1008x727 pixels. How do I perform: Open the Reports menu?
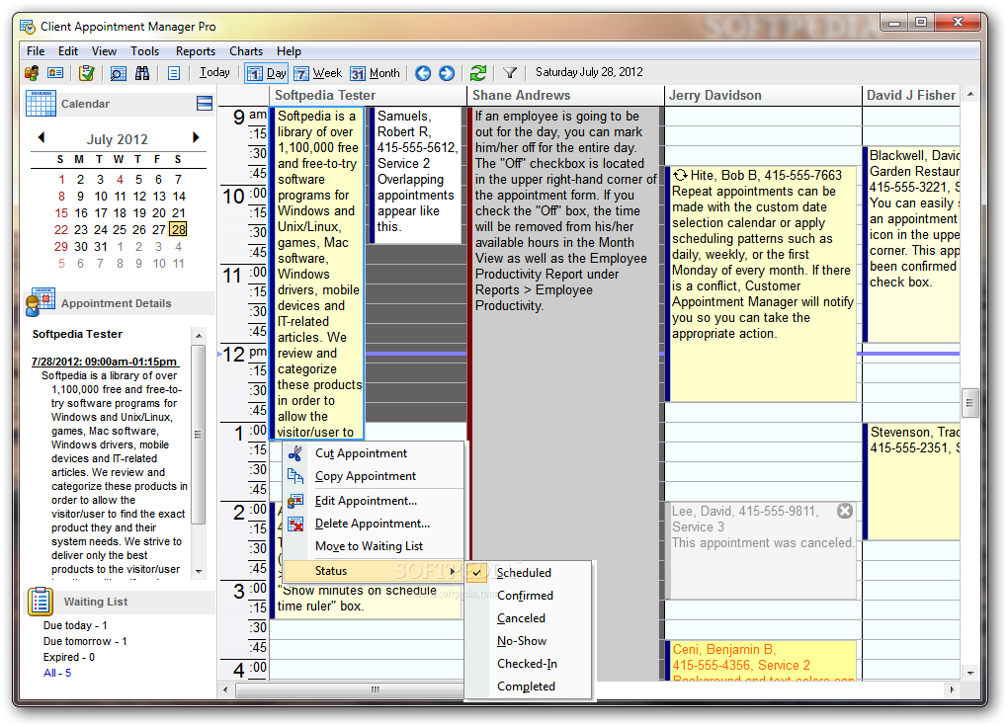point(196,51)
